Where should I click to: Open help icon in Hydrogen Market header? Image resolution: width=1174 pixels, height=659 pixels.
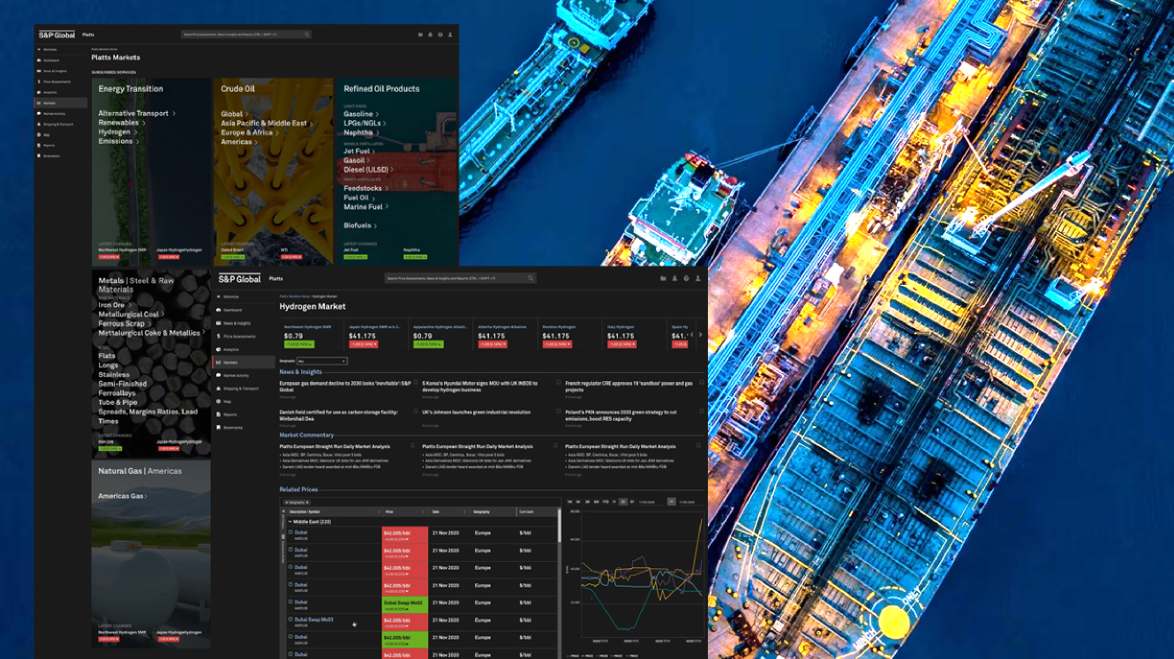(686, 279)
